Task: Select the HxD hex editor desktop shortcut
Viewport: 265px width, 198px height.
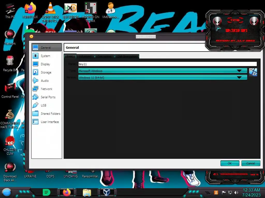Action: 71,10
